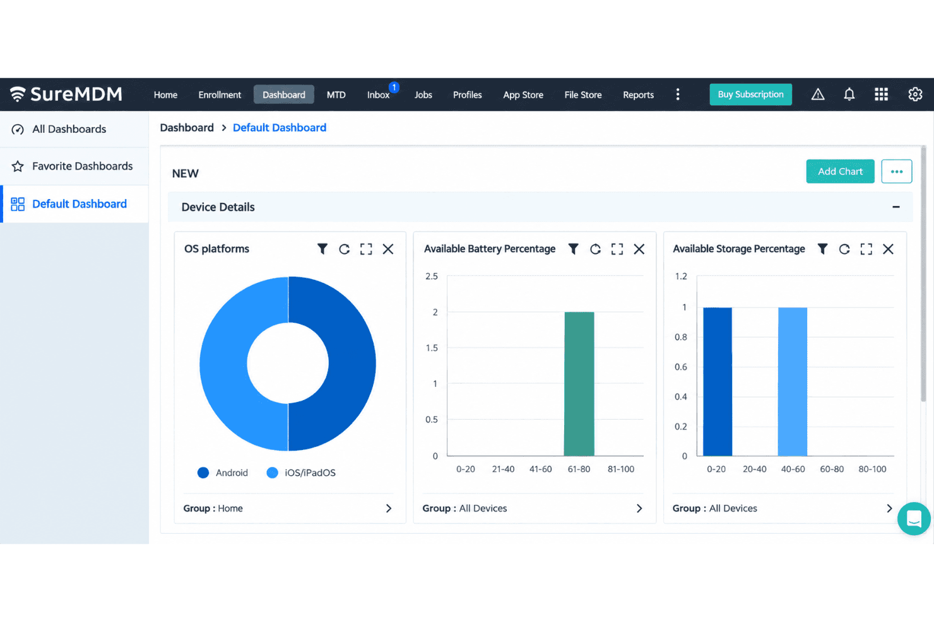Filter the Available Battery Percentage chart

[x=573, y=249]
